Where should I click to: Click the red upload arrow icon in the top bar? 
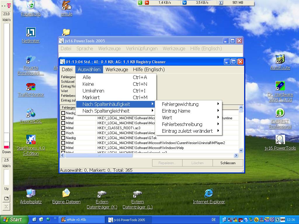point(147,3)
